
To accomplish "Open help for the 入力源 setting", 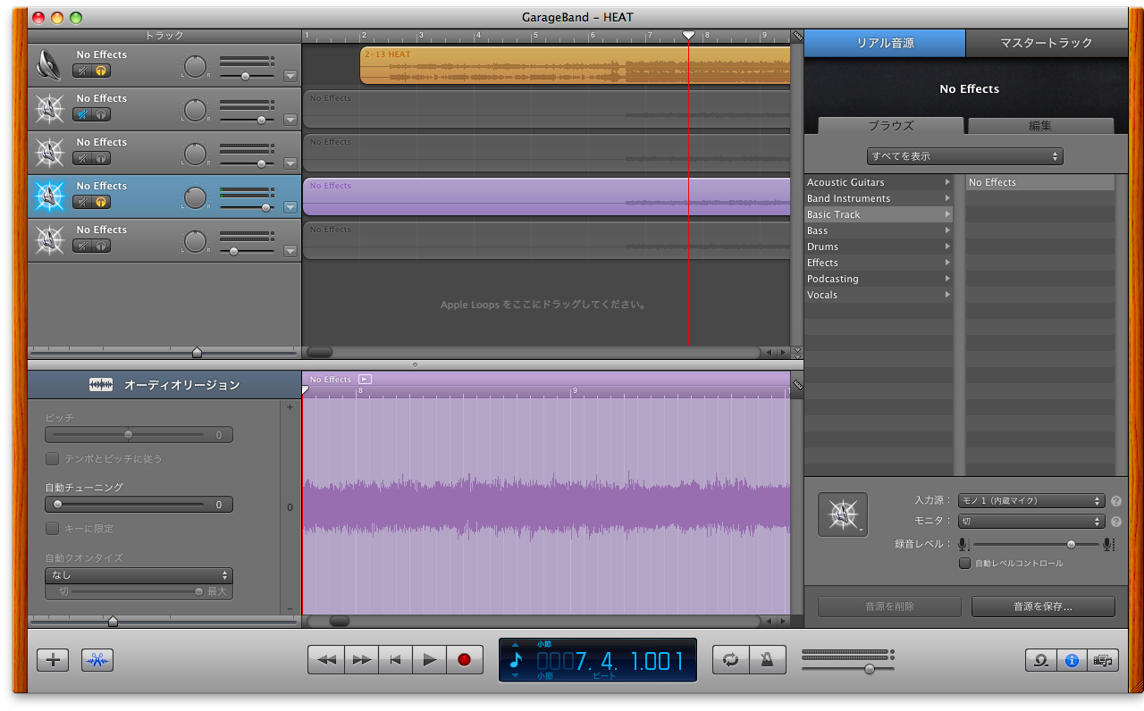I will click(1116, 501).
